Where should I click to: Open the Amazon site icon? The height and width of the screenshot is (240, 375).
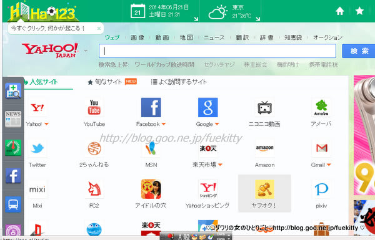(x=264, y=148)
